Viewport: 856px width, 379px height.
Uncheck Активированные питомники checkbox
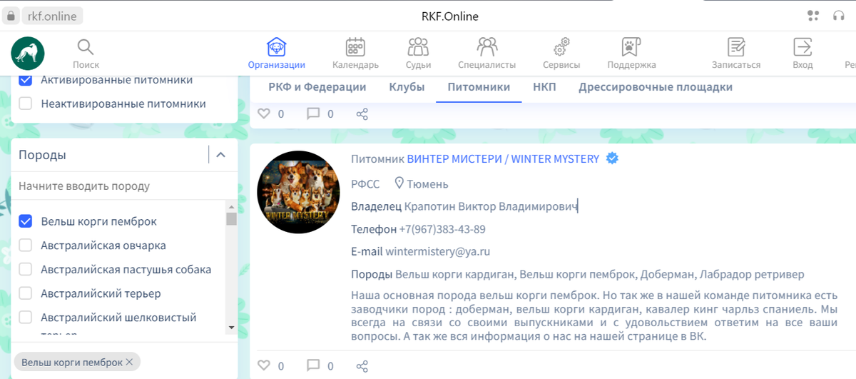click(26, 80)
